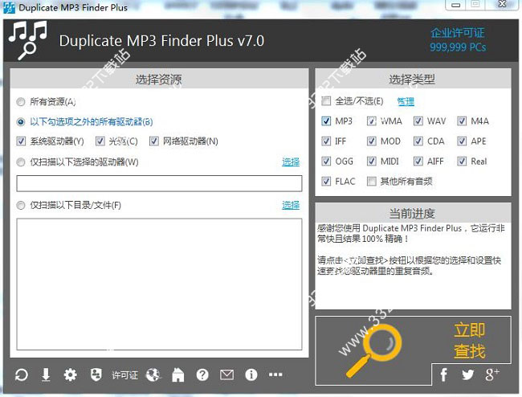Screen dimensions: 522x397
Task: Minimize the Duplicate MP3 Finder Plus window
Action: coord(455,5)
